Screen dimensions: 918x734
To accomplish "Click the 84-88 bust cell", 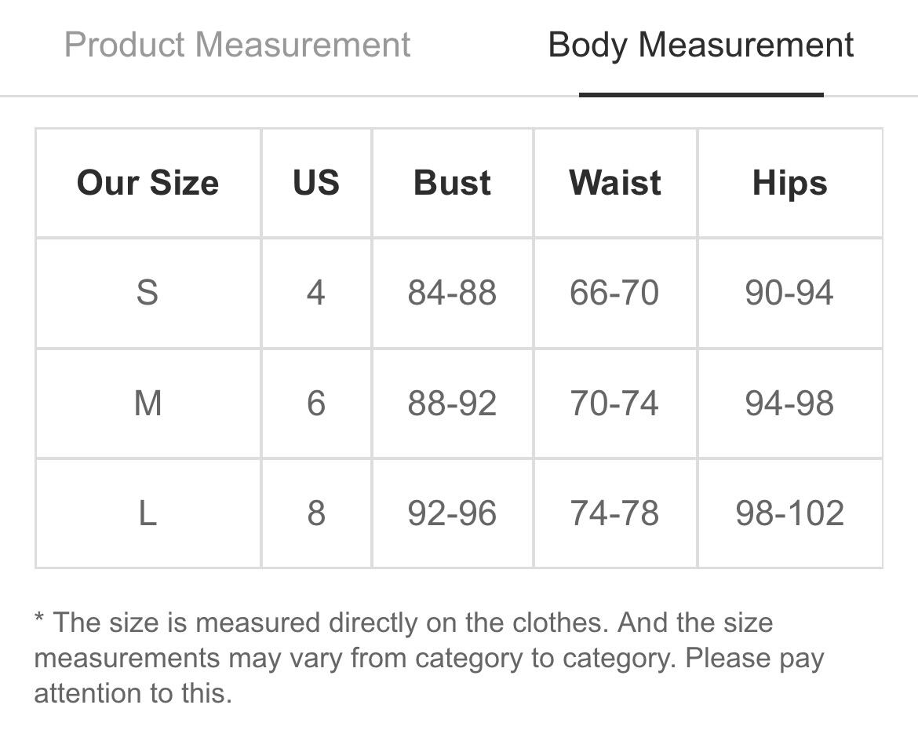I will [x=453, y=293].
